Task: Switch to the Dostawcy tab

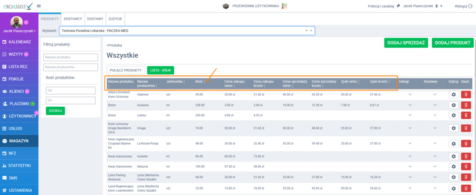Action: click(x=73, y=18)
